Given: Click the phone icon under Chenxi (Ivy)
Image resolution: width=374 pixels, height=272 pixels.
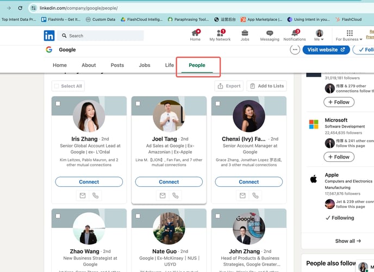Looking at the screenshot, I should [x=255, y=195].
